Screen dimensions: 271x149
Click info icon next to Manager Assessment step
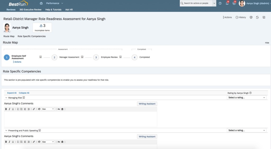[82, 57]
